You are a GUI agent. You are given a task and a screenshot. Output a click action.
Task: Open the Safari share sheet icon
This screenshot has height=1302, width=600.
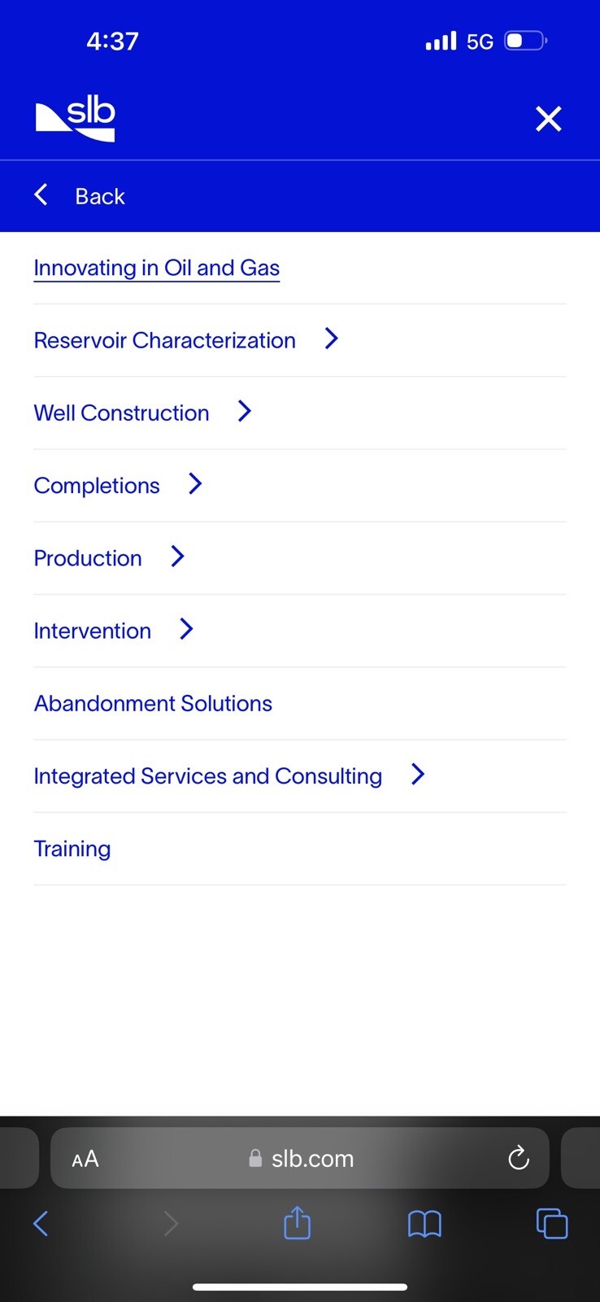tap(298, 1222)
